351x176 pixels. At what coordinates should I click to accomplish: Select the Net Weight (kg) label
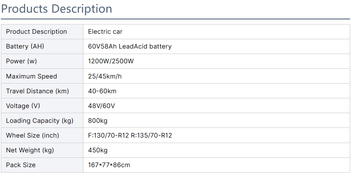[30, 150]
